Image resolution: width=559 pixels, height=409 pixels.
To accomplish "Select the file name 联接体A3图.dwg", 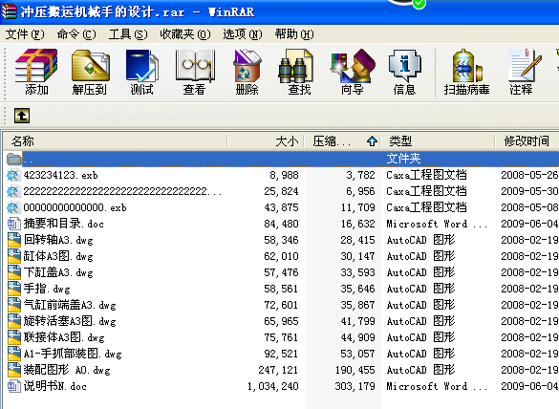I will [64, 337].
